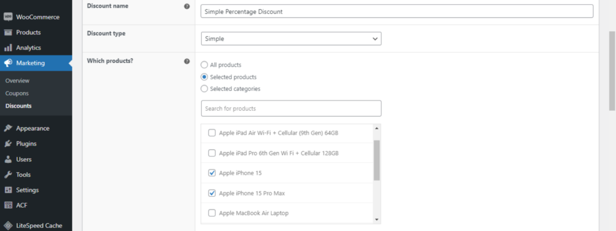Click the Users person icon
Viewport: 616px width, 231px height.
tap(8, 159)
